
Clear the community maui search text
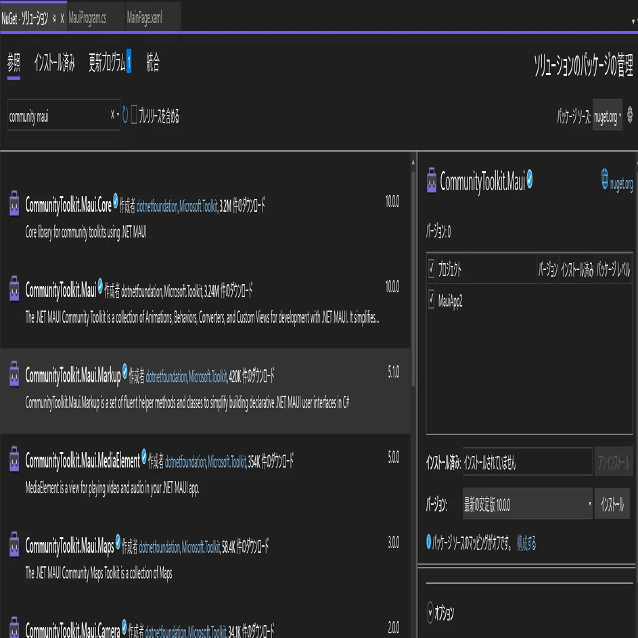point(112,115)
